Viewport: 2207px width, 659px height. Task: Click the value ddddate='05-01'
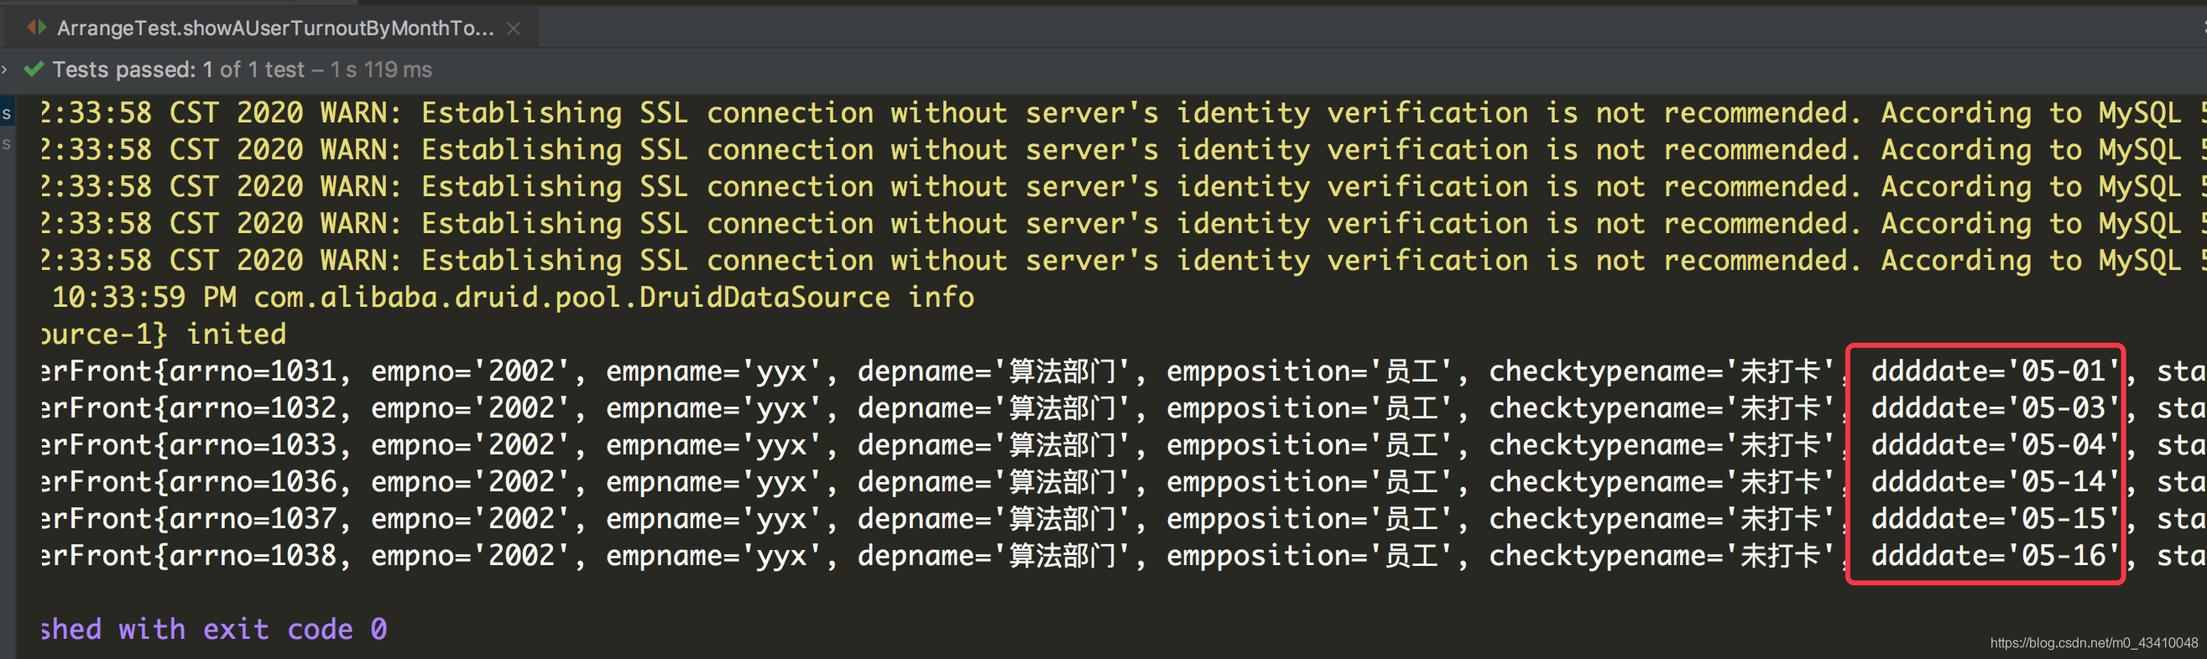click(x=1996, y=371)
